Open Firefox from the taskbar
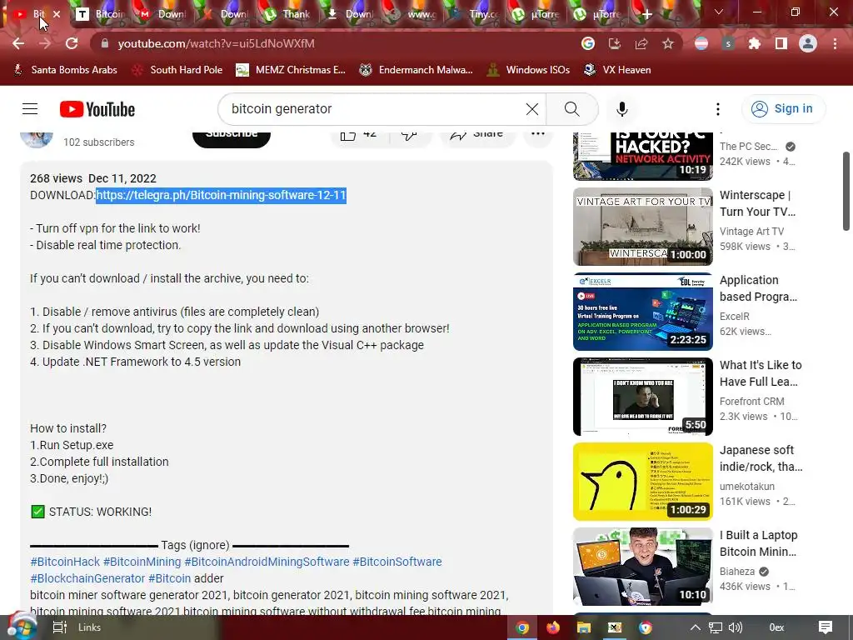 point(553,627)
